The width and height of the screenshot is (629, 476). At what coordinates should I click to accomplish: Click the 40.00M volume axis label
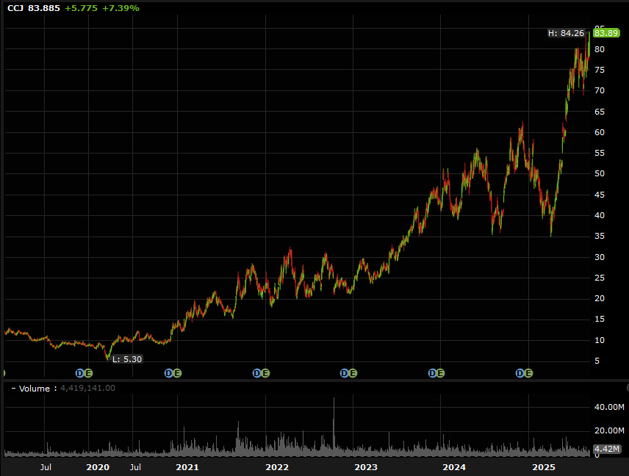[x=609, y=407]
